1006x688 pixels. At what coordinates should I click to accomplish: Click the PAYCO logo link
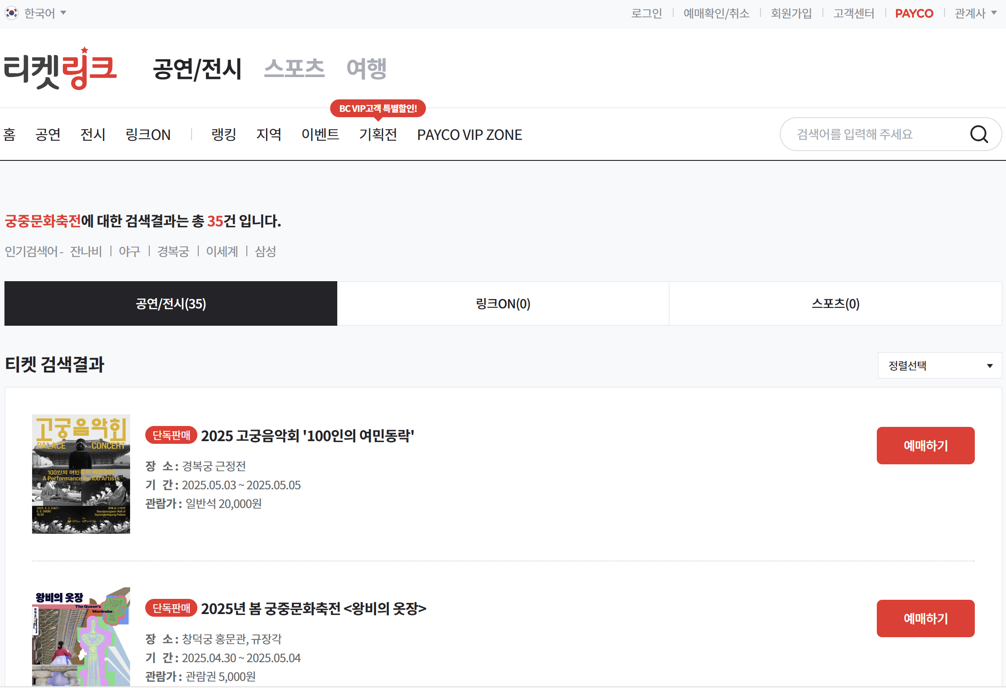coord(914,13)
